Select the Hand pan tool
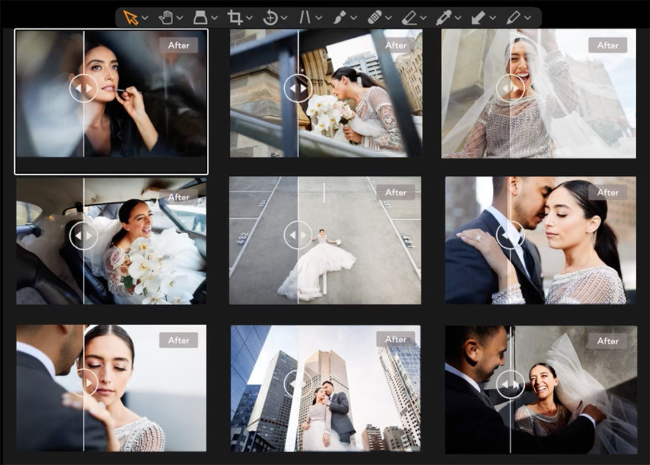This screenshot has width=650, height=465. [165, 18]
